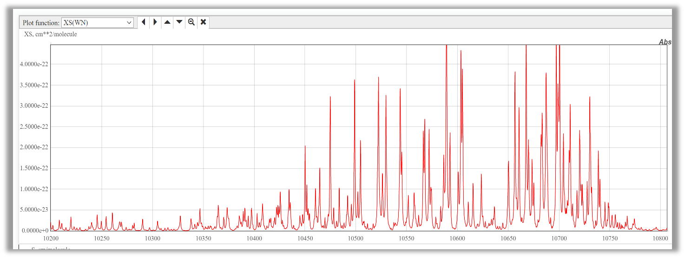
Task: Click the 10800 x-axis tick label
Action: click(660, 239)
